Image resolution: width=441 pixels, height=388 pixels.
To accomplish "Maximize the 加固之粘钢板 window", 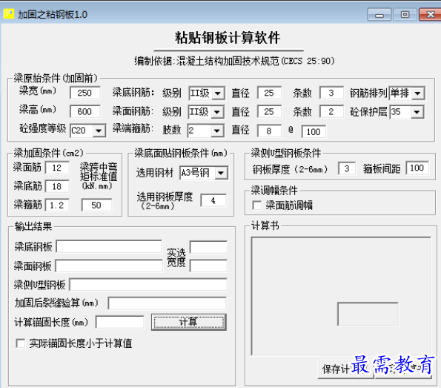I will click(x=405, y=14).
